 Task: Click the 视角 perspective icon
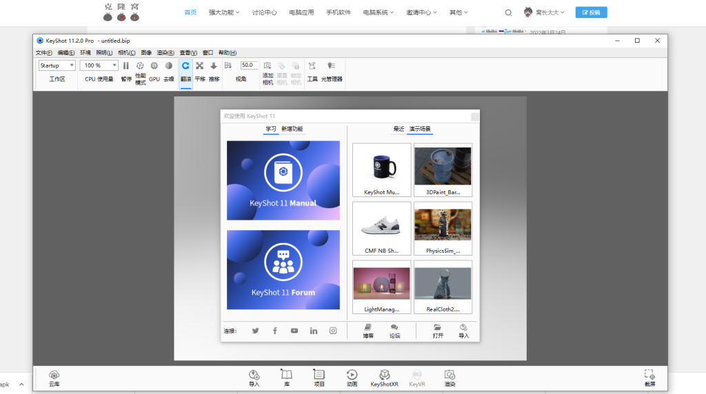(228, 65)
